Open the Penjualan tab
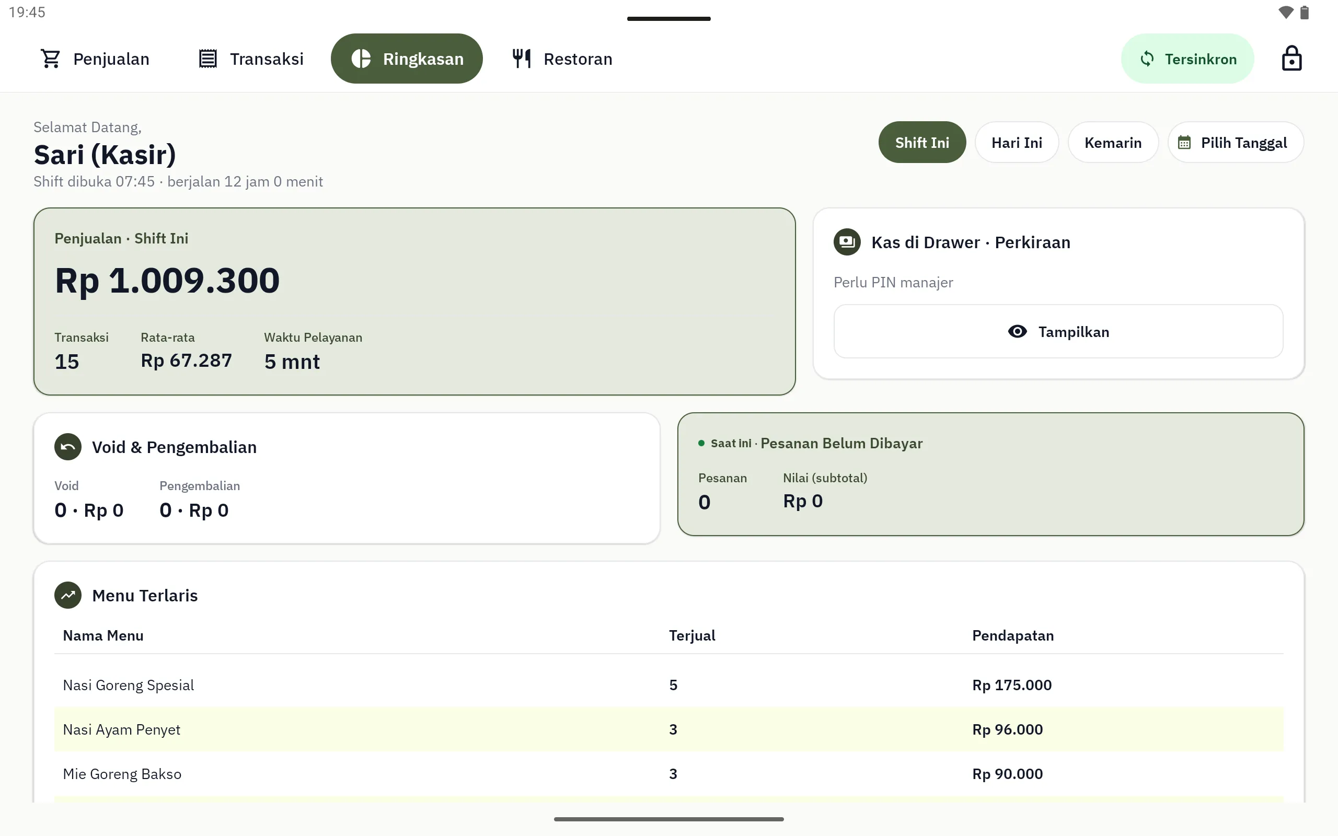The image size is (1338, 836). pos(95,59)
